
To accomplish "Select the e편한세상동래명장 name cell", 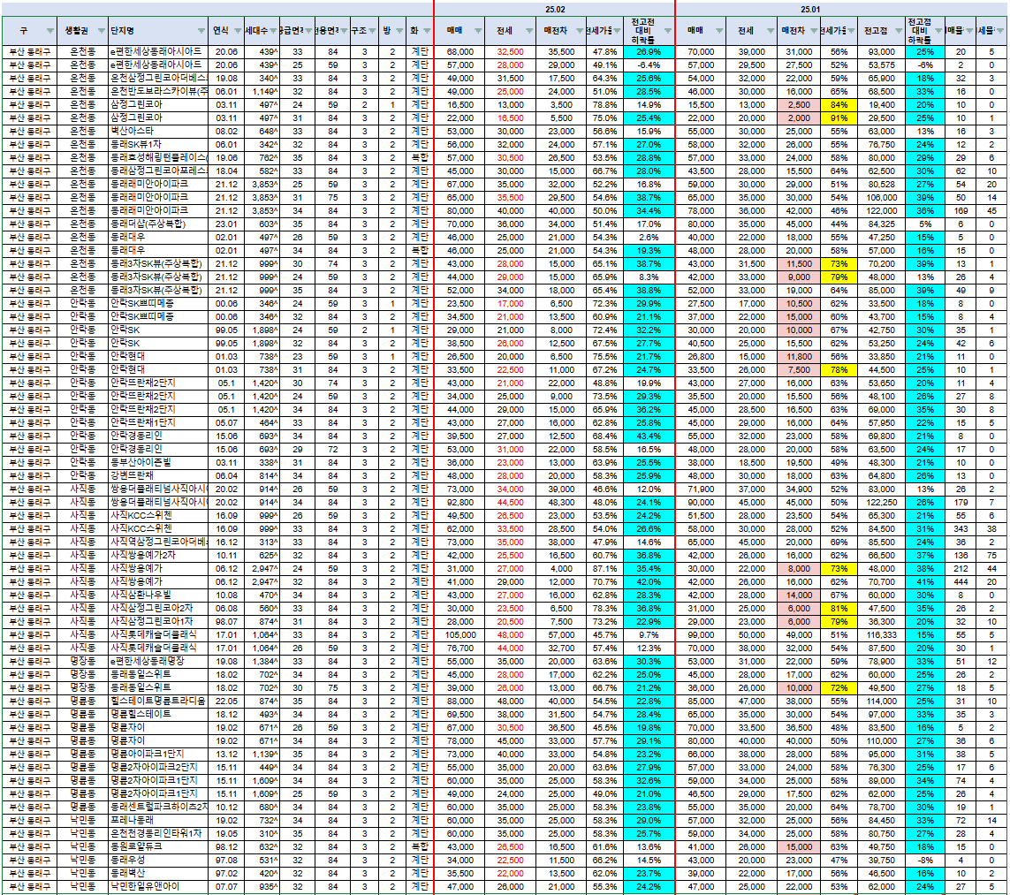I will tap(158, 662).
